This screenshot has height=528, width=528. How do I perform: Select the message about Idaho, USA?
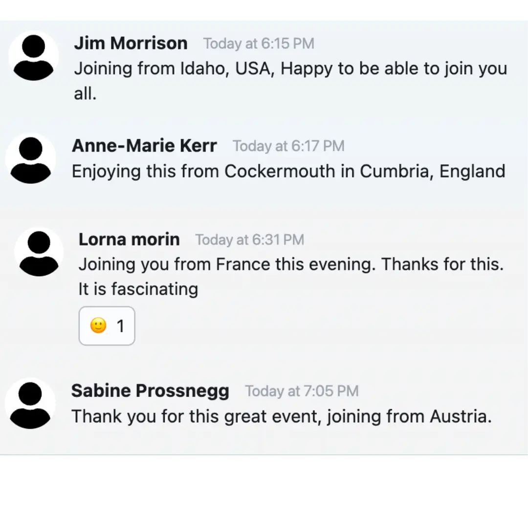[290, 81]
